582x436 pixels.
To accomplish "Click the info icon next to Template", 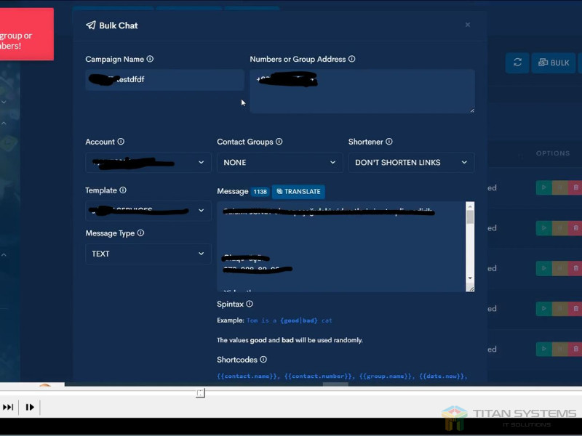I will (x=123, y=190).
